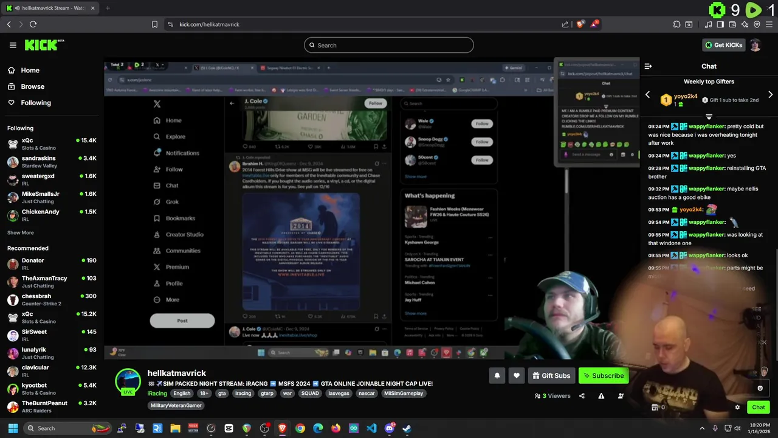Subscribe to hellkatmavrick
The height and width of the screenshot is (438, 778).
pos(604,375)
